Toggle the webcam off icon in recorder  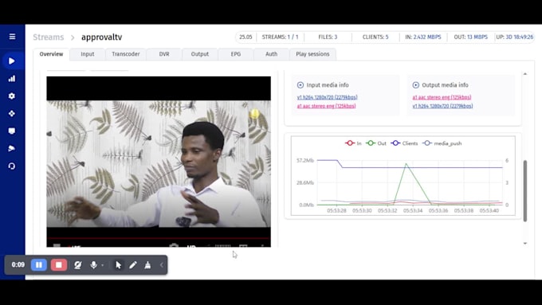pyautogui.click(x=78, y=265)
